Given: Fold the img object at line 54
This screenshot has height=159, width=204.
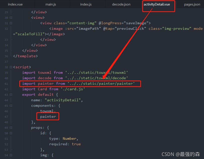Looking at the screenshot, I should (x=11, y=155).
